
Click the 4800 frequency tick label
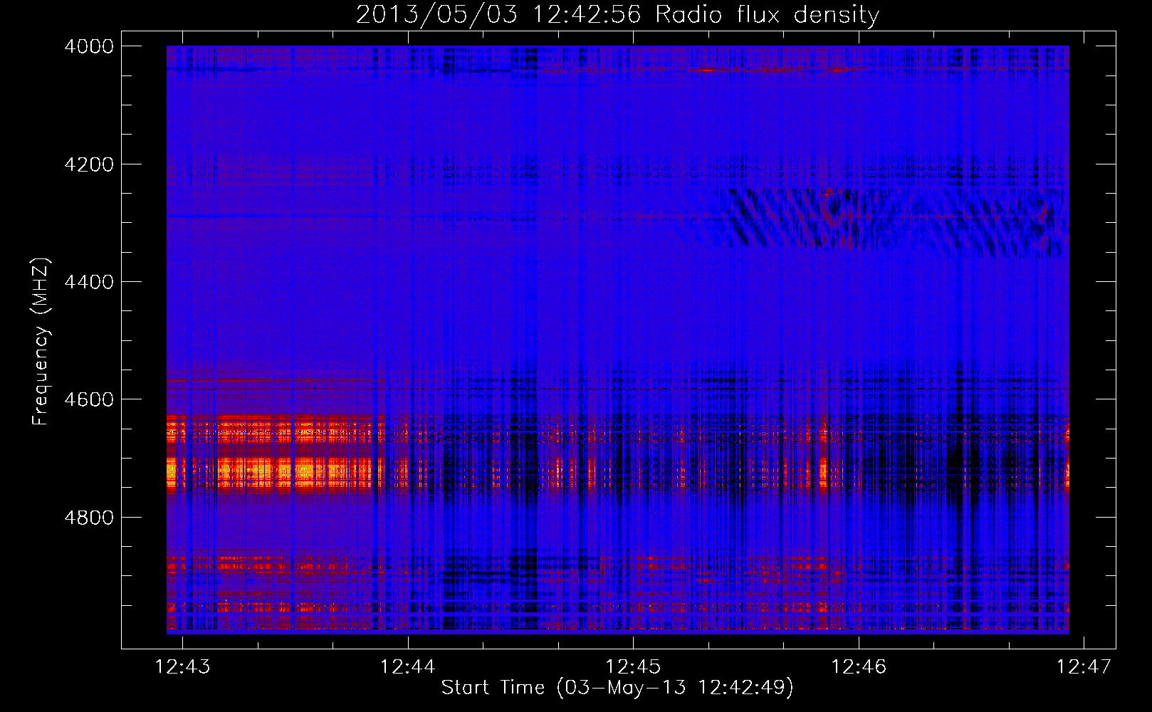point(89,517)
